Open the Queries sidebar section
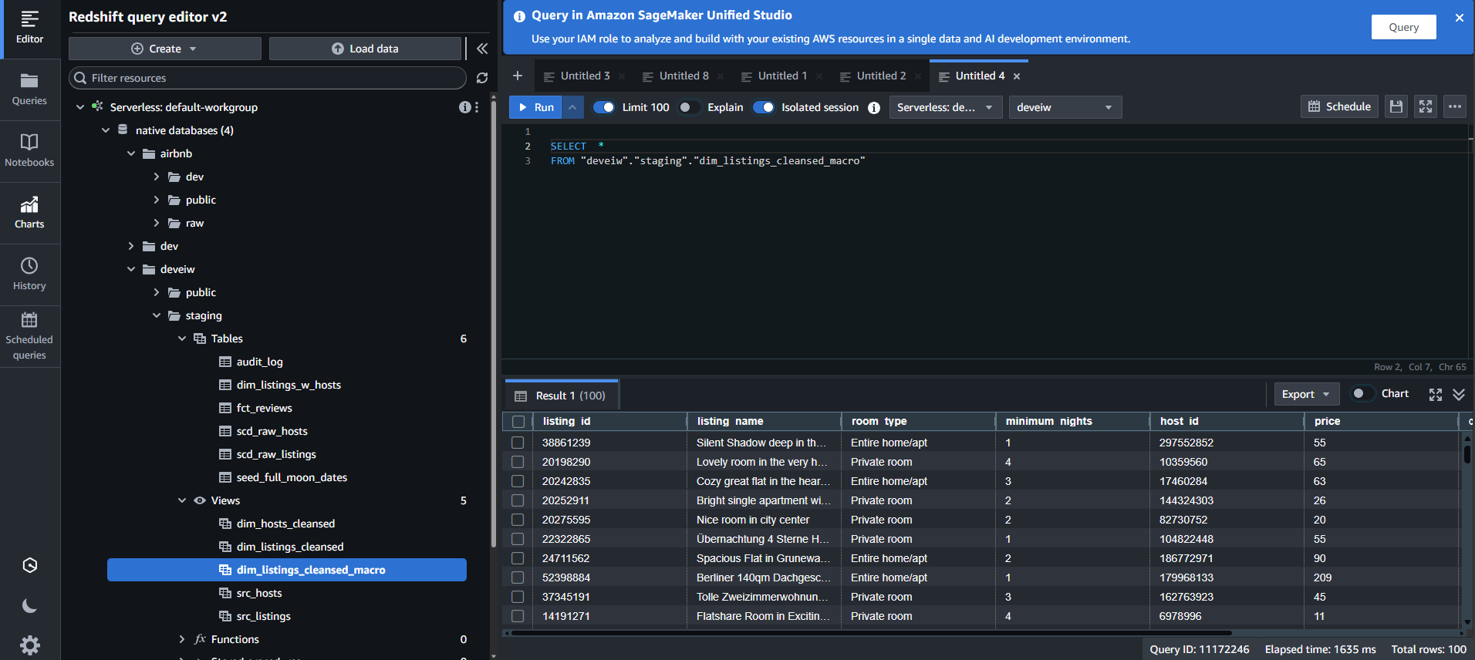The height and width of the screenshot is (660, 1475). 29,89
